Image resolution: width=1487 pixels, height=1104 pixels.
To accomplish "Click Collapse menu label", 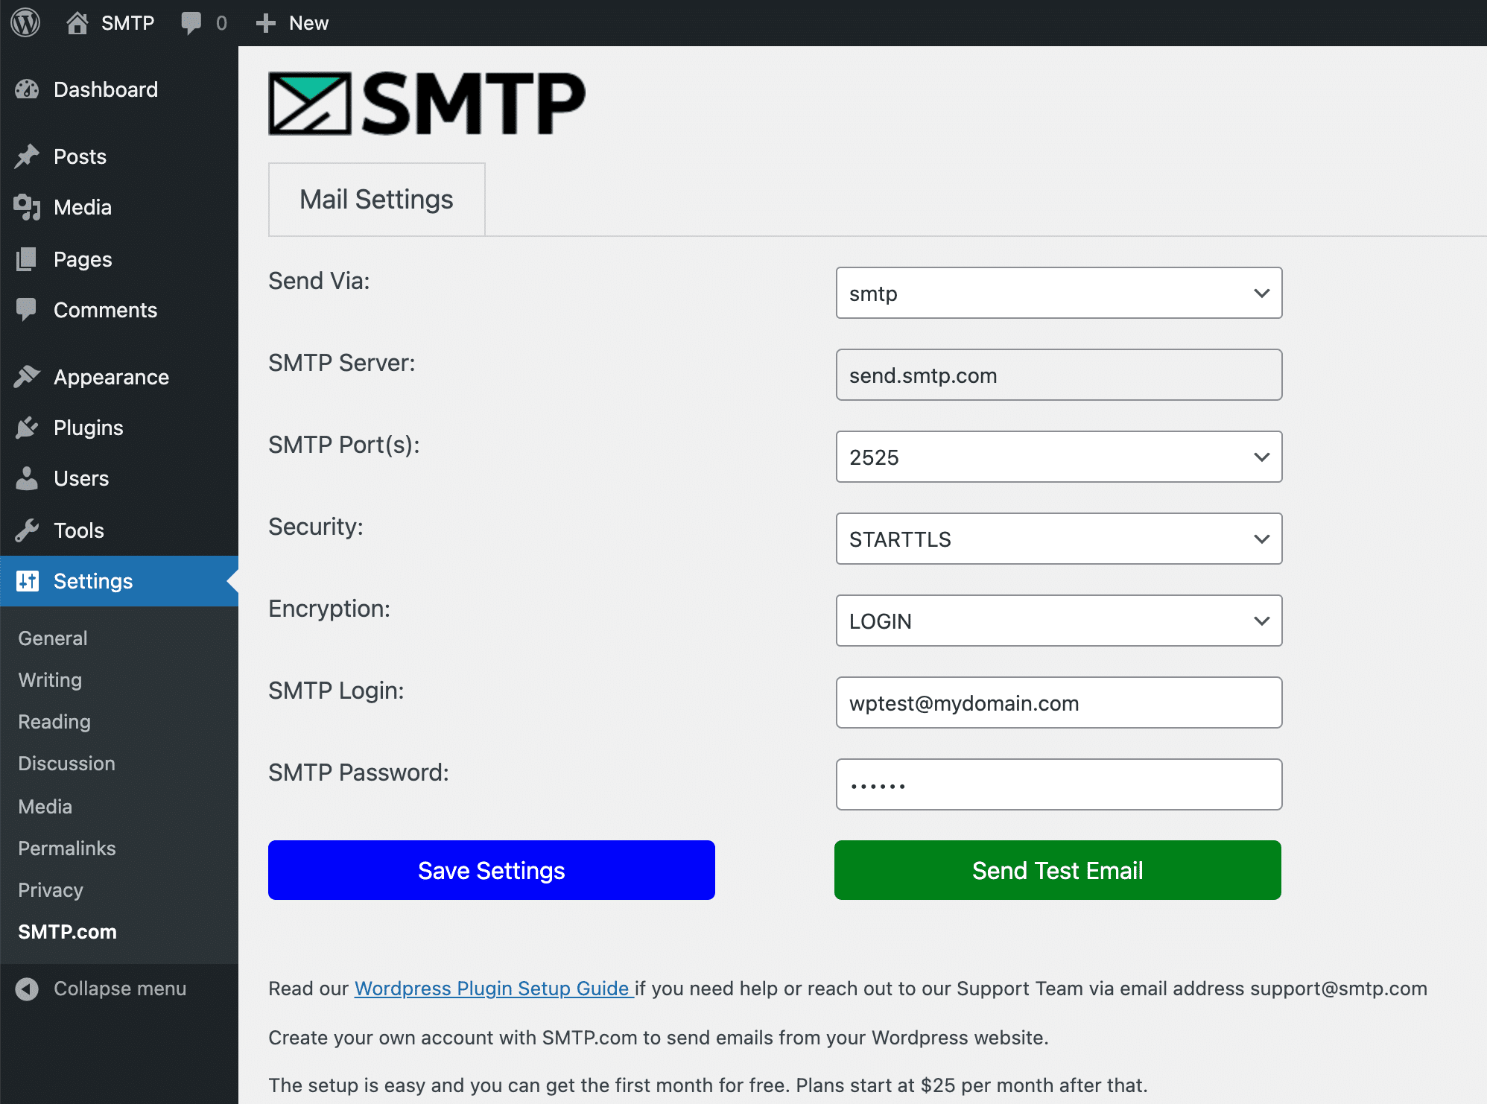I will 120,989.
